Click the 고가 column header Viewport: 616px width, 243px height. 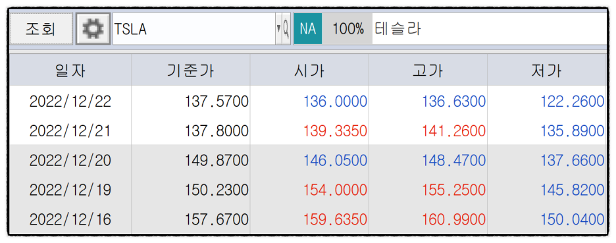point(428,70)
